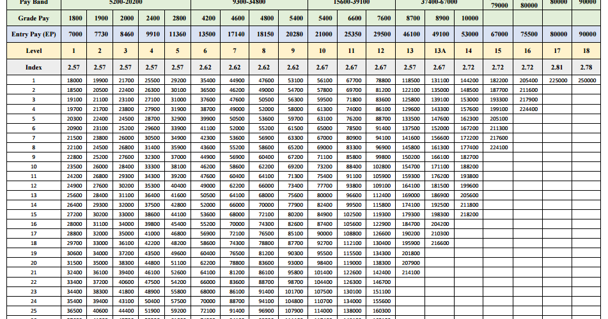
Task: Select cell 205400 under Level 16
Action: (x=529, y=80)
